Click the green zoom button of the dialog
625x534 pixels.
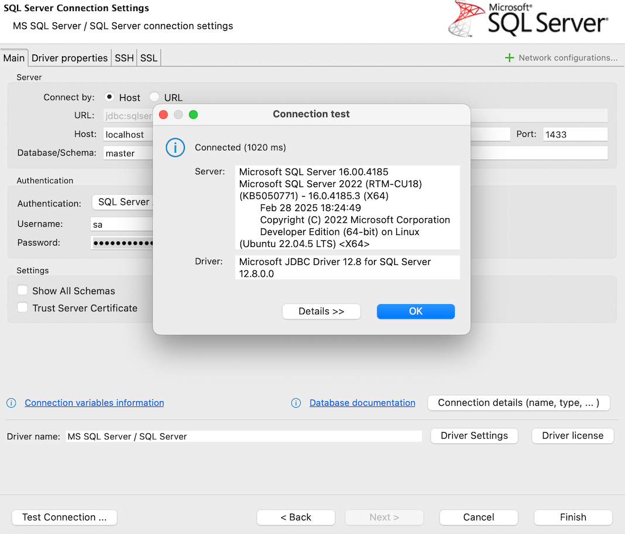[x=193, y=115]
